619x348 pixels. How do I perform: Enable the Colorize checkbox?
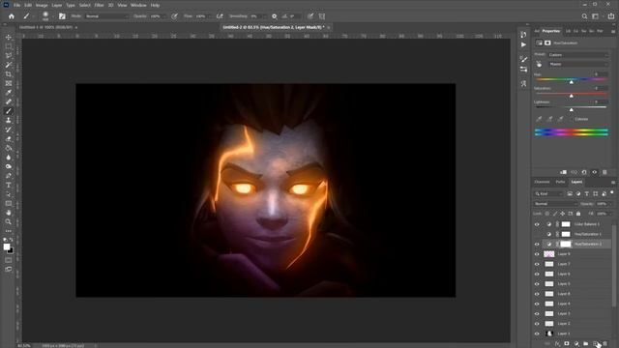tap(572, 119)
